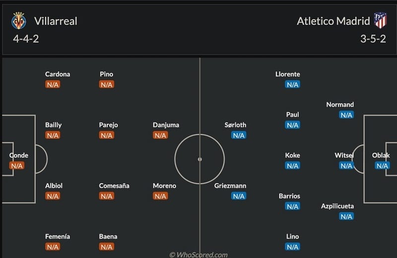Click Griezmann's N/A rating badge
397x258 pixels.
point(239,196)
